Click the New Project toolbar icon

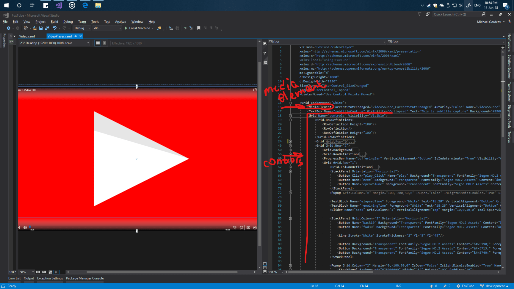click(x=26, y=28)
